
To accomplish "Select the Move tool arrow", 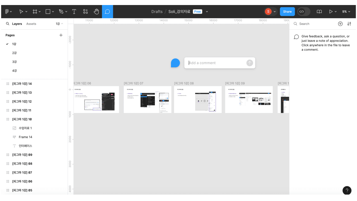I will click(21, 11).
